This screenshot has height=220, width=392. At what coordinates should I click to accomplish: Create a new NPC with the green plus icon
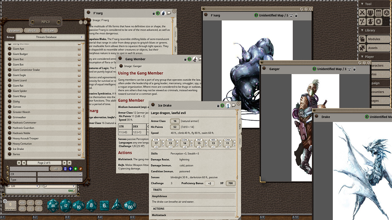[x=76, y=169]
